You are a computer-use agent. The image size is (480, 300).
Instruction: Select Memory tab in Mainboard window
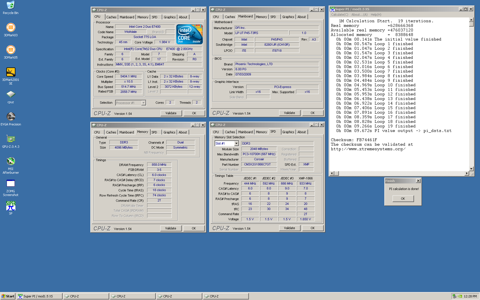pos(261,17)
